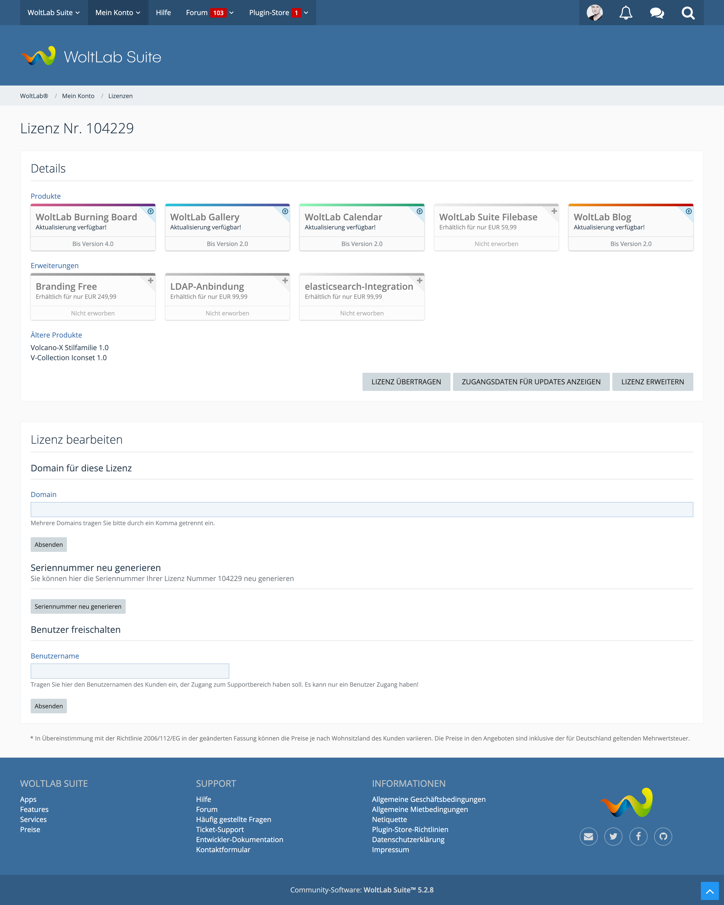Click the update icon on WoltLab Burning Board
Viewport: 724px width, 905px height.
151,211
